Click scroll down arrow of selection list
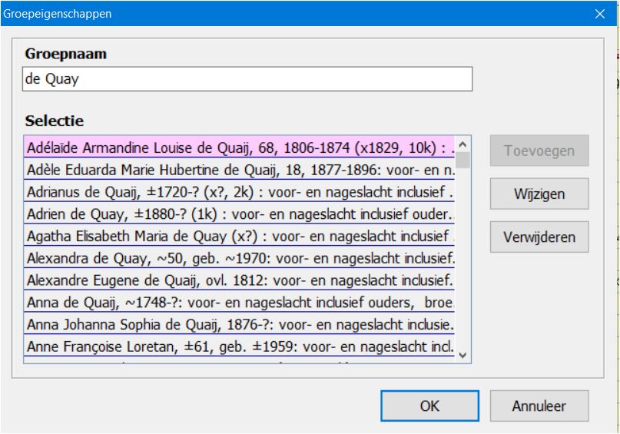The height and width of the screenshot is (434, 620). 463,354
